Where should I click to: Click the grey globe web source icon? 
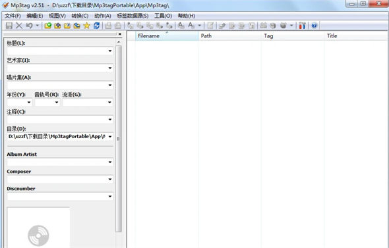tap(273, 26)
